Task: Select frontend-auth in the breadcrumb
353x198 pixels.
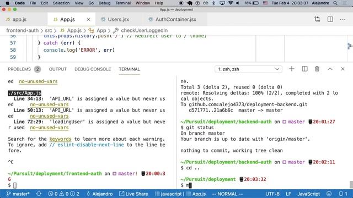Action: pyautogui.click(x=22, y=30)
